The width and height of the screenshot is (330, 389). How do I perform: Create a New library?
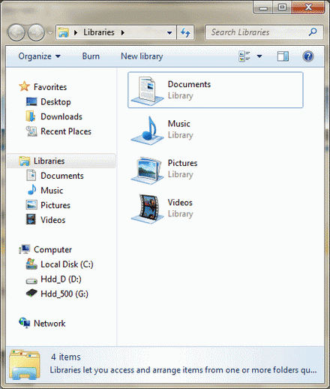coord(142,56)
